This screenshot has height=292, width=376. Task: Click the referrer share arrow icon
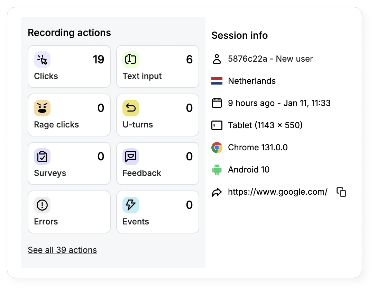217,192
